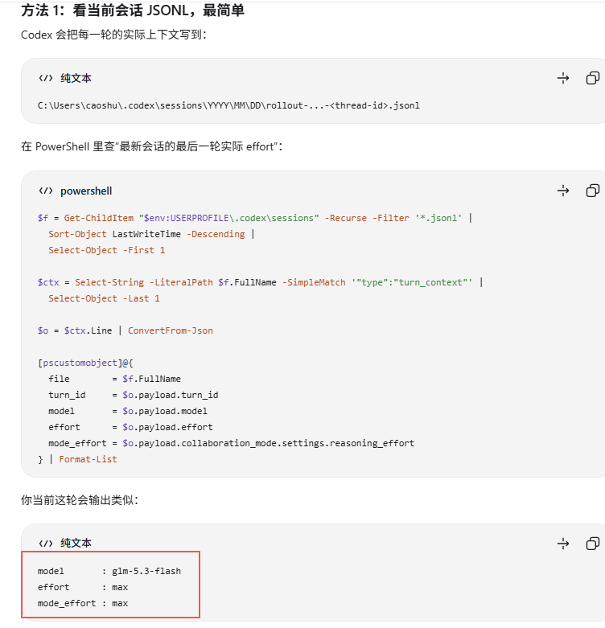Click the powershell language label
This screenshot has height=628, width=605.
[86, 191]
